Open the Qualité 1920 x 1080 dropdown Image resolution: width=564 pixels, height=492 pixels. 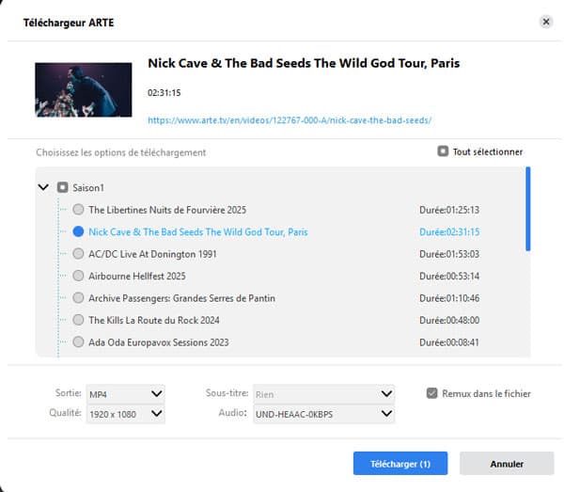click(x=124, y=413)
